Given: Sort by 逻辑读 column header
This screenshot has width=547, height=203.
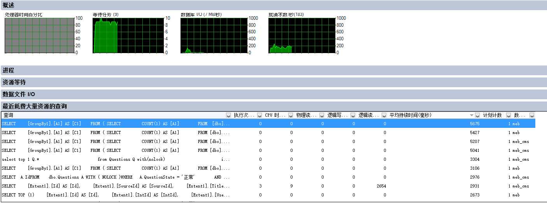Looking at the screenshot, I should pos(369,115).
